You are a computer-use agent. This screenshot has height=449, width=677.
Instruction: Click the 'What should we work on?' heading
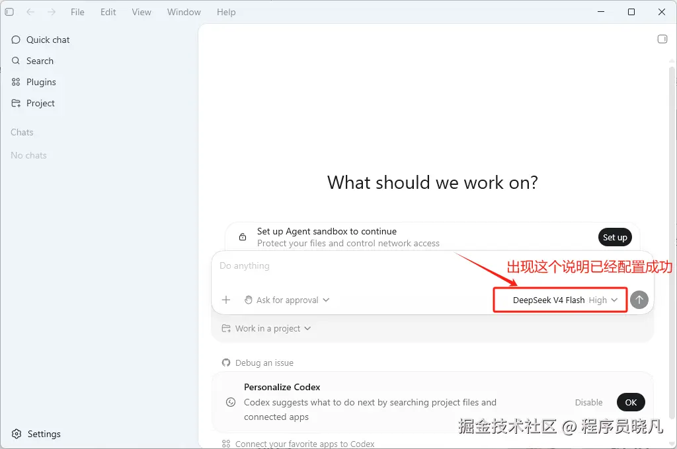432,182
